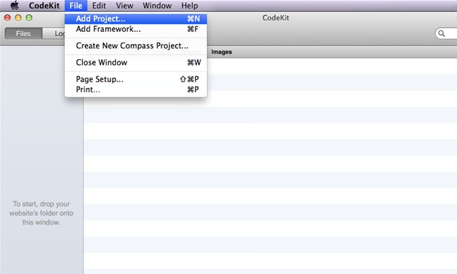Open the Edit menu
Image resolution: width=457 pixels, height=274 pixels.
click(x=99, y=6)
